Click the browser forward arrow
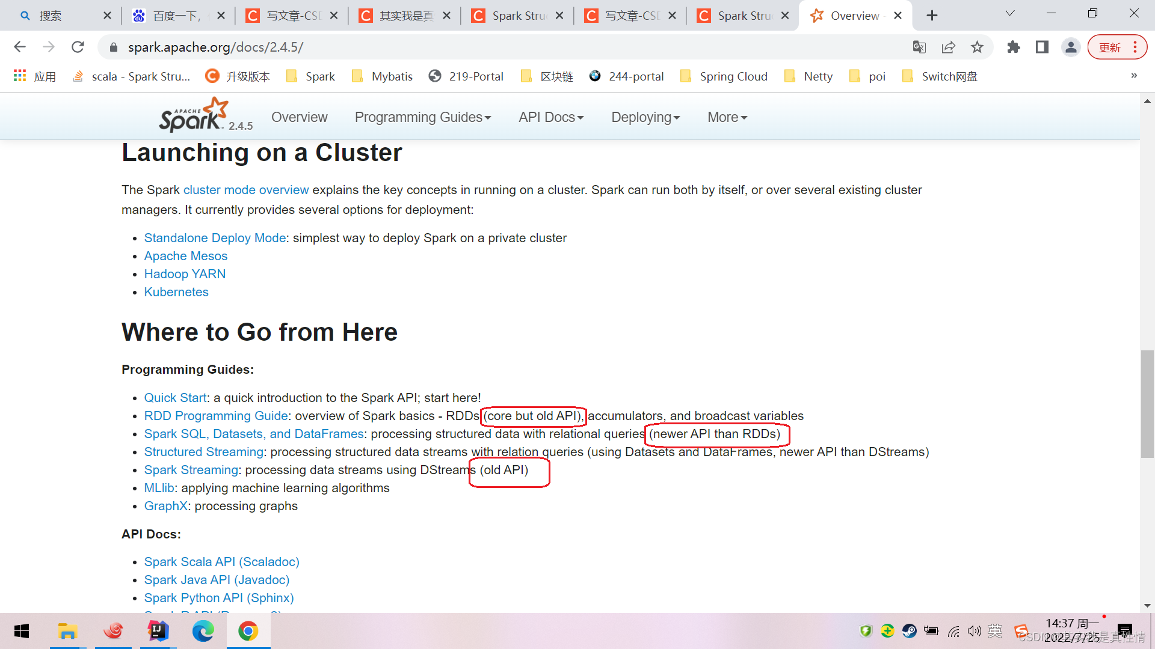Image resolution: width=1155 pixels, height=649 pixels. coord(49,47)
